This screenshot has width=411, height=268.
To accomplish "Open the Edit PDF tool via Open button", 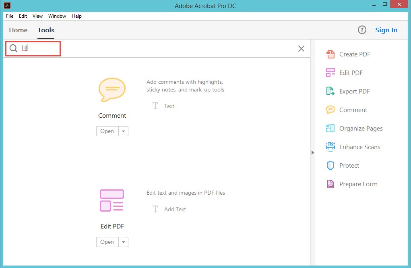I will [x=107, y=242].
